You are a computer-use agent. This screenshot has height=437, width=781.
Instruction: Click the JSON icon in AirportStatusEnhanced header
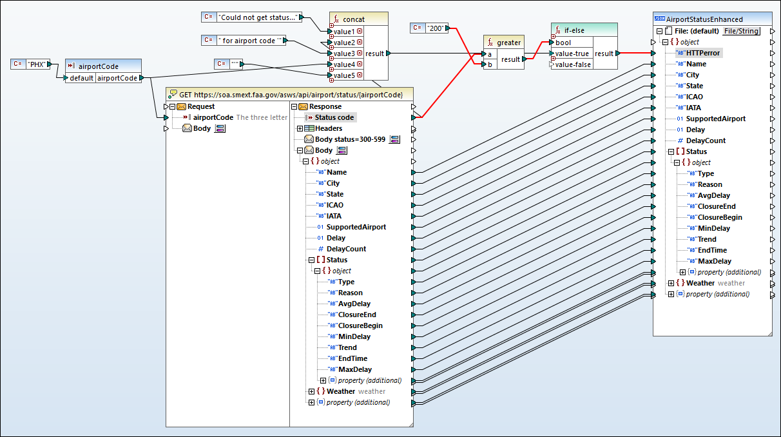click(659, 19)
